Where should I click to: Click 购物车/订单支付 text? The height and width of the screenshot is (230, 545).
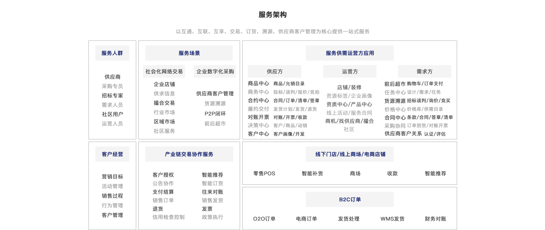[425, 84]
